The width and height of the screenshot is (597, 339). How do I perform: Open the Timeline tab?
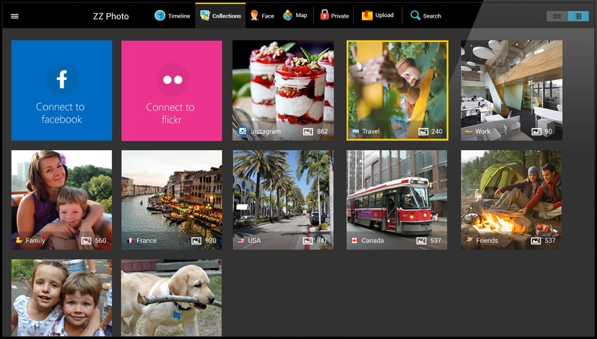(172, 16)
